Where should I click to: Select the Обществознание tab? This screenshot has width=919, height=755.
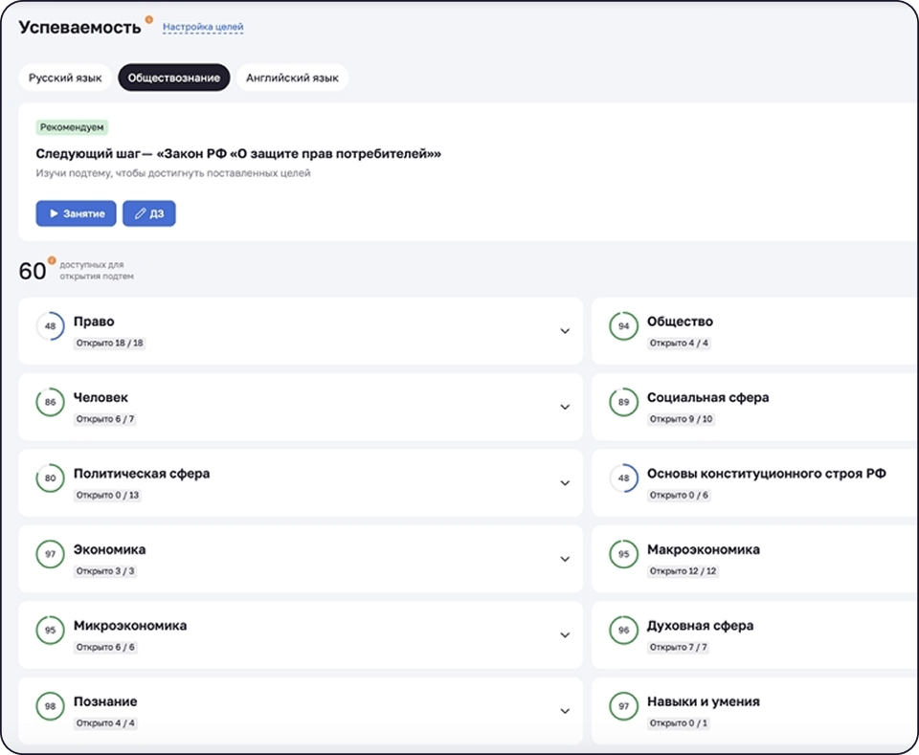174,78
